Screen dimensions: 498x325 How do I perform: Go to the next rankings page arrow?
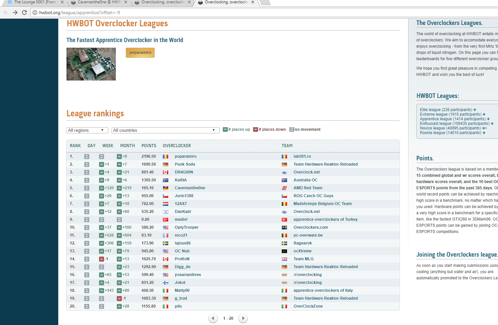pos(243,318)
